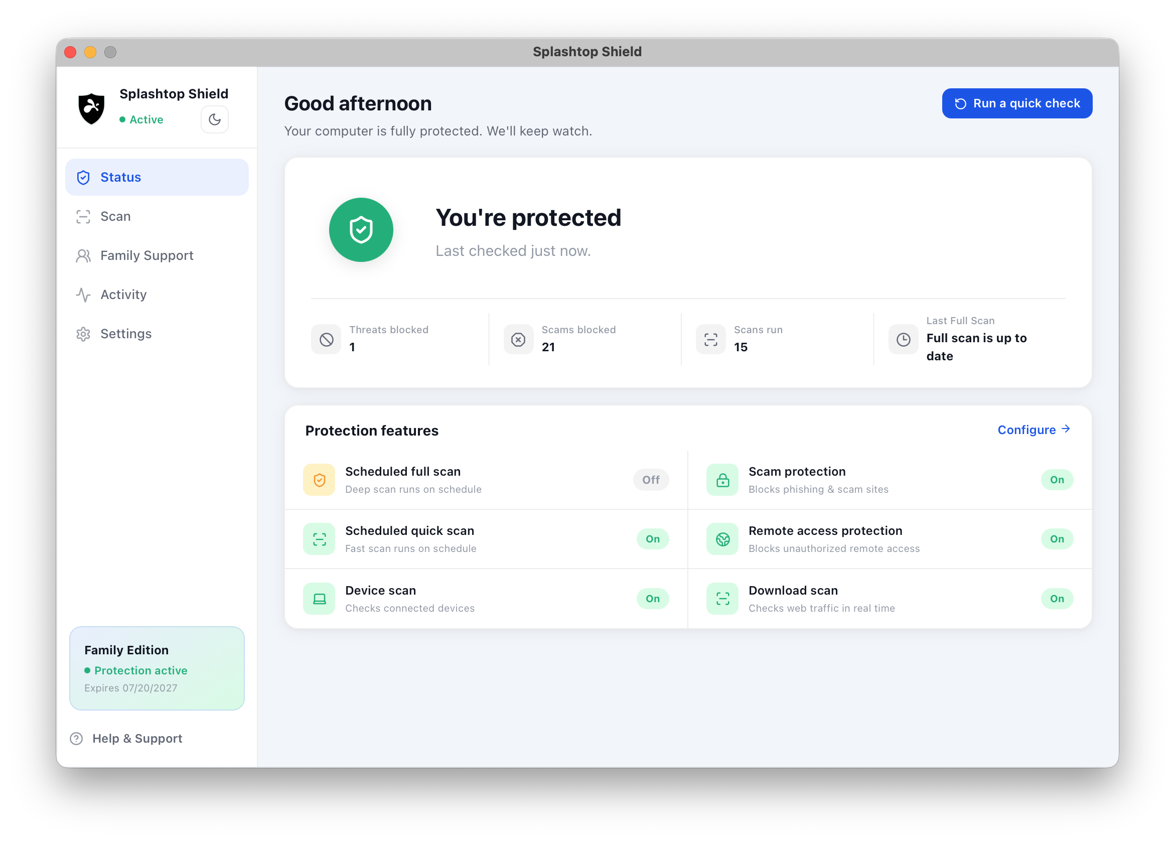Click the Active status label
The image size is (1175, 842).
(141, 120)
